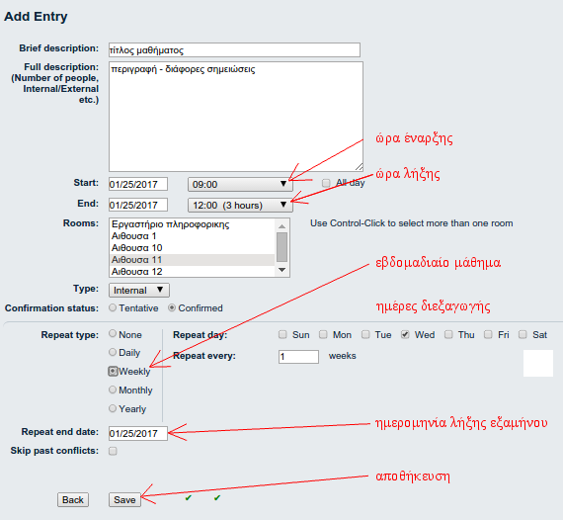Choose repeat type Weekly
The image size is (563, 520).
tap(113, 371)
